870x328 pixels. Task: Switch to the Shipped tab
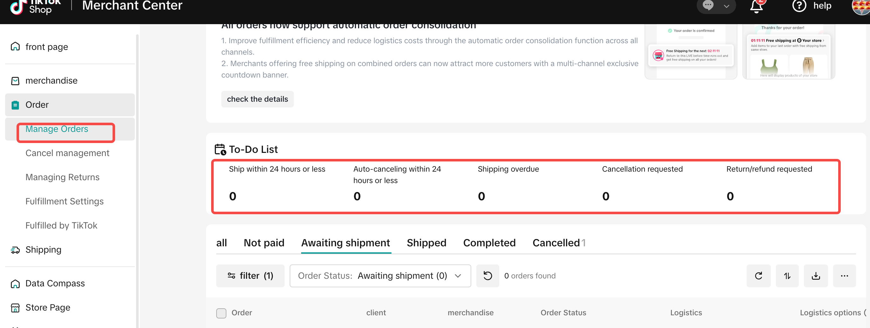tap(426, 243)
